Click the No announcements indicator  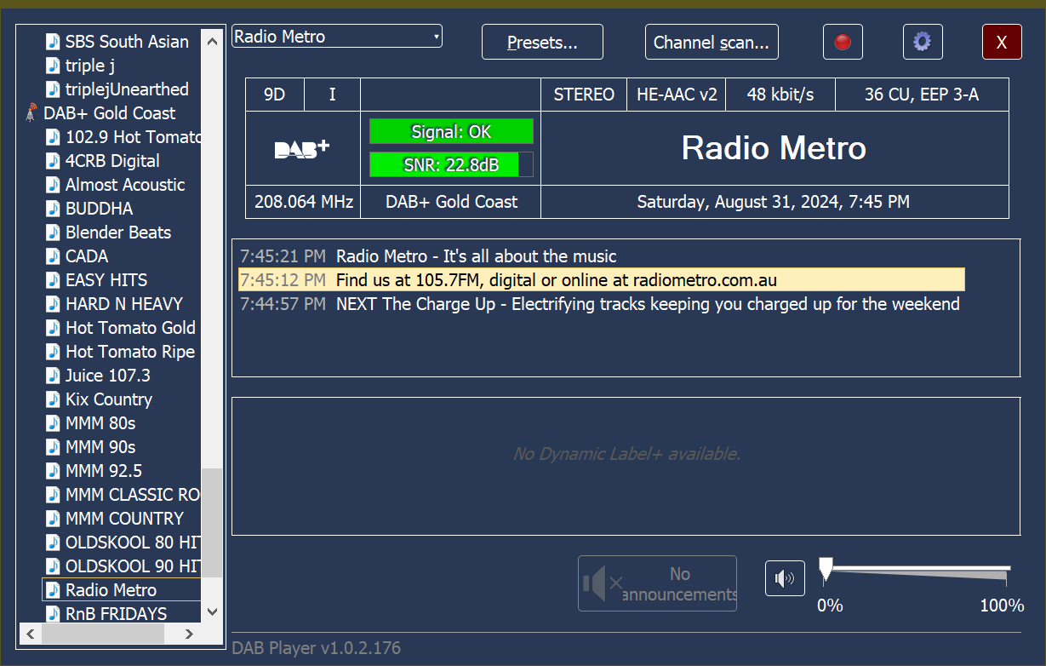point(657,583)
